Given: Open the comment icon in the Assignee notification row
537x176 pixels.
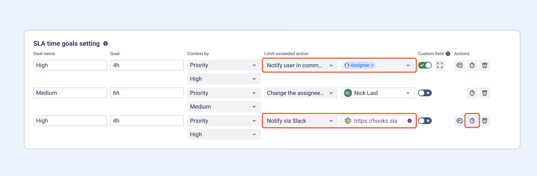Looking at the screenshot, I should pos(459,65).
